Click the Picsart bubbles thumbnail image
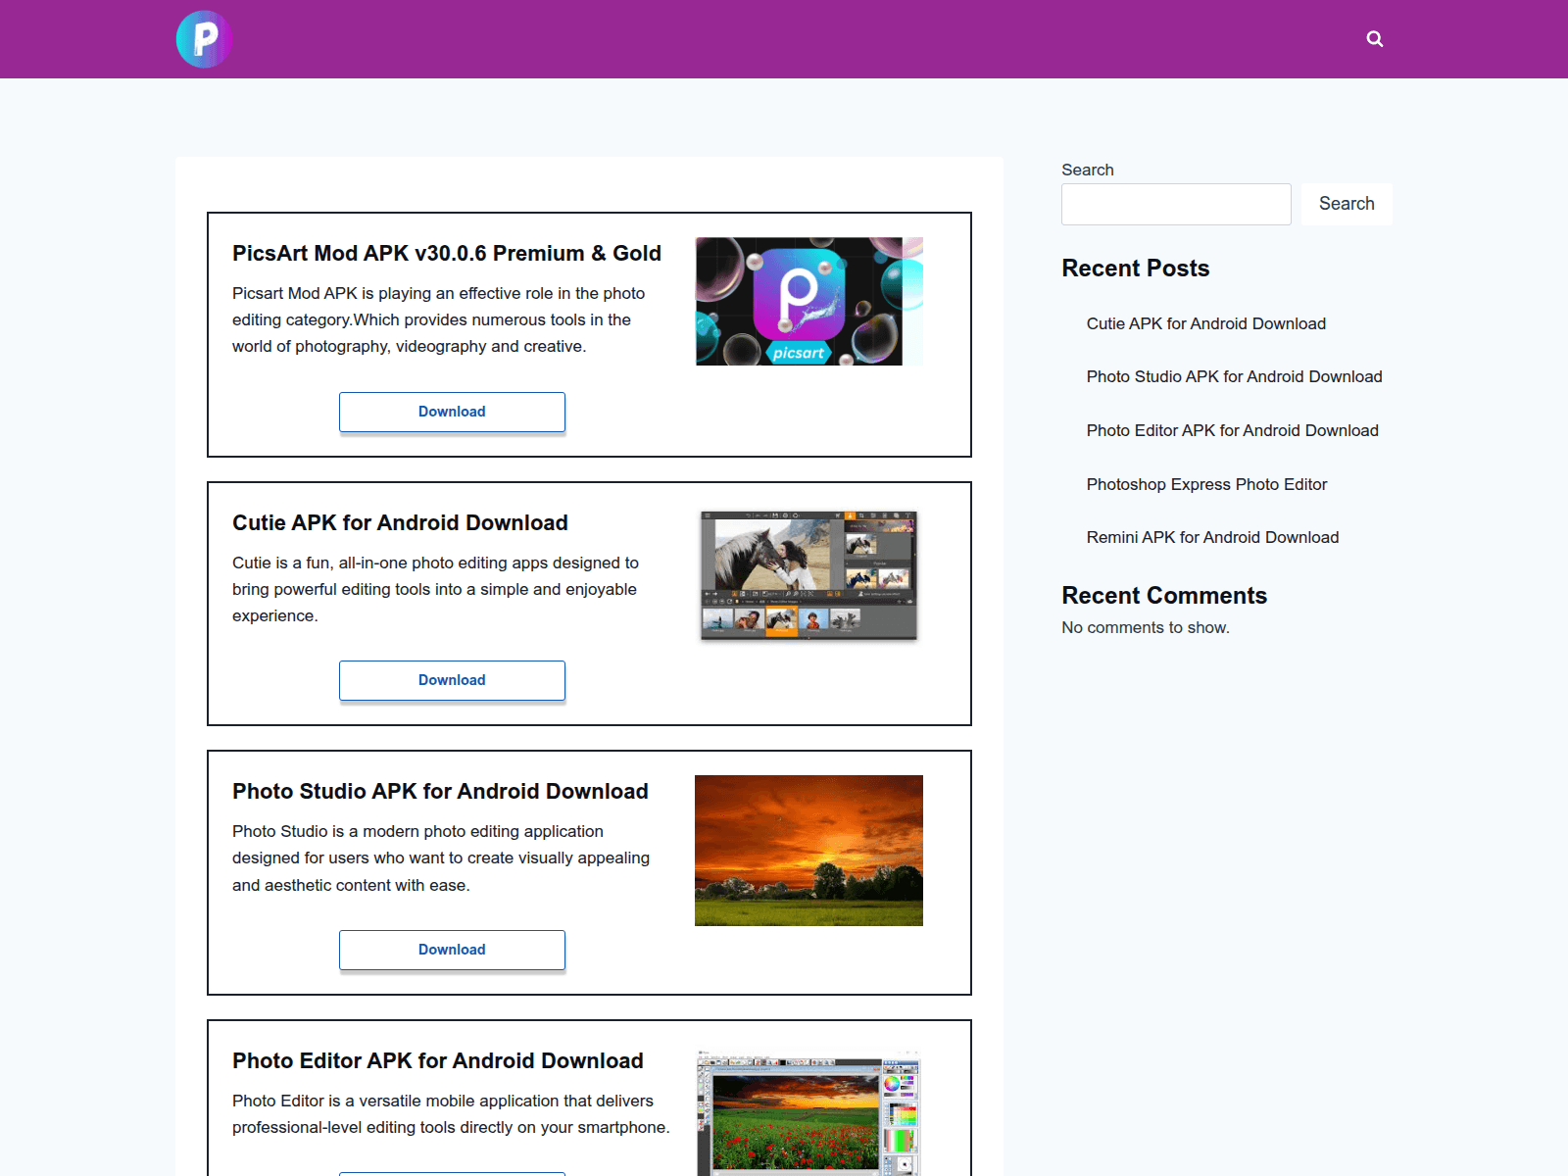 [808, 301]
